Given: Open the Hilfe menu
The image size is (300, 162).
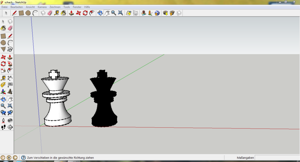Looking at the screenshot, I should [87, 7].
